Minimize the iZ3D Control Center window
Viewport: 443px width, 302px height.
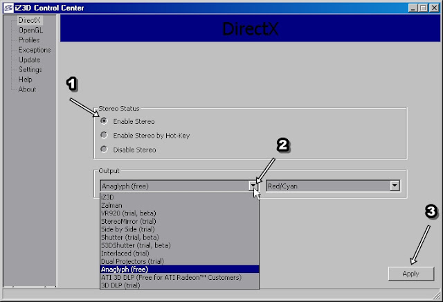click(x=413, y=8)
